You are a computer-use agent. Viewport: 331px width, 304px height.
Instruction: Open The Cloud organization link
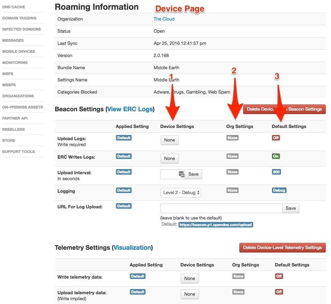tap(164, 19)
